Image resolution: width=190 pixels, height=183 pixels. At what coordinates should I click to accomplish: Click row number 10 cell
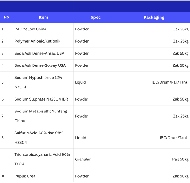coord(7,176)
